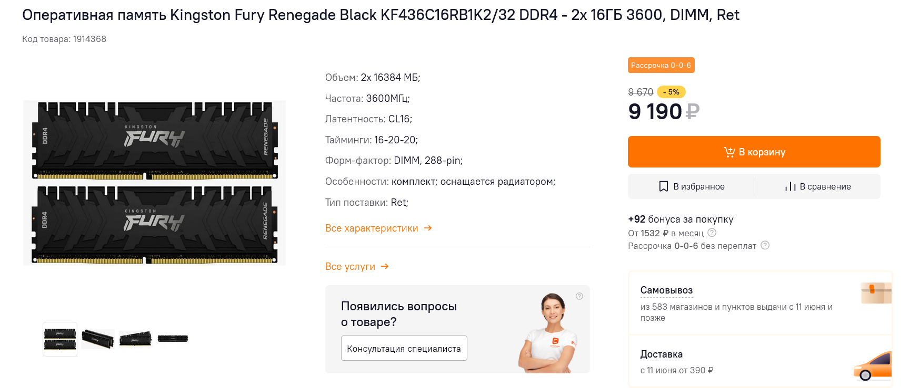The width and height of the screenshot is (910, 388).
Task: Select the first thumbnail showing both RAM modules
Action: click(x=60, y=339)
